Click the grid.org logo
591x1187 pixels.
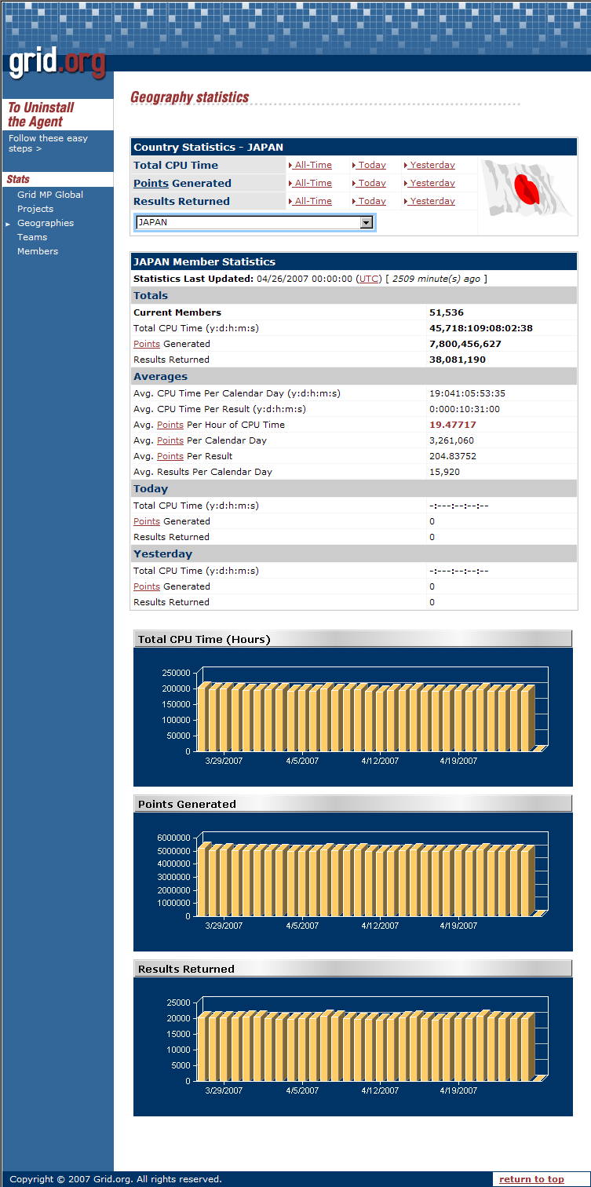pyautogui.click(x=57, y=64)
